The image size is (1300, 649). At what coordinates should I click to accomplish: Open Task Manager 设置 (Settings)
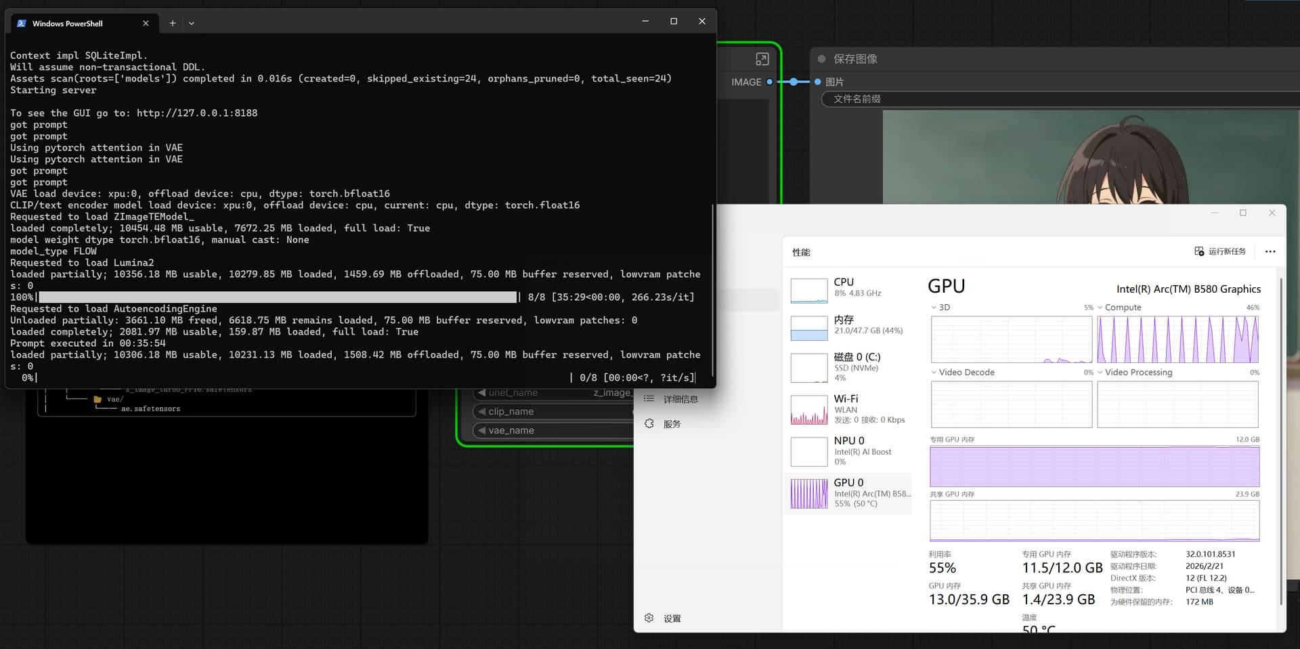coord(672,619)
